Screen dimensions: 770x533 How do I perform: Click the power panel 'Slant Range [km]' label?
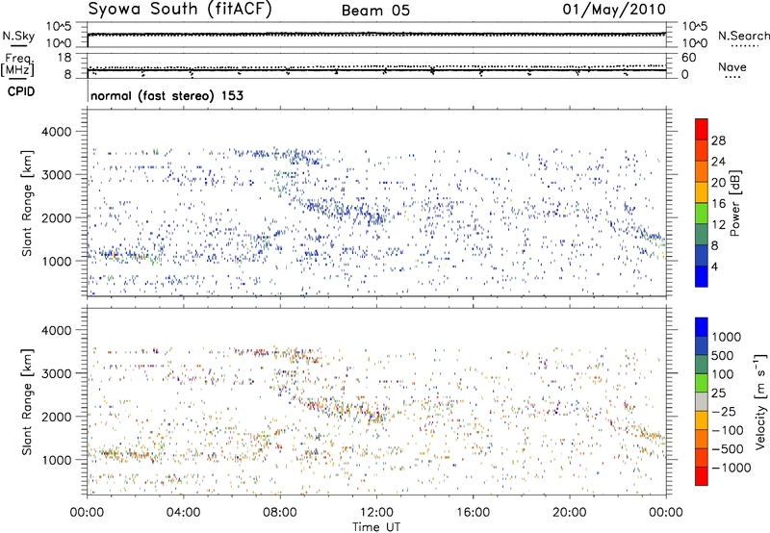(x=27, y=203)
